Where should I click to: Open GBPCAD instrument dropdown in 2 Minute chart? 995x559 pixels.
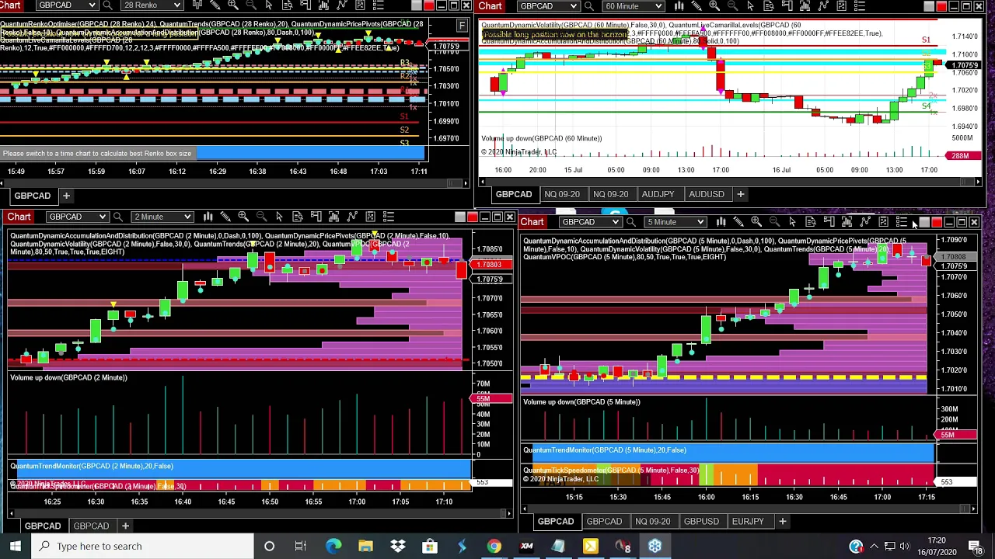(76, 217)
